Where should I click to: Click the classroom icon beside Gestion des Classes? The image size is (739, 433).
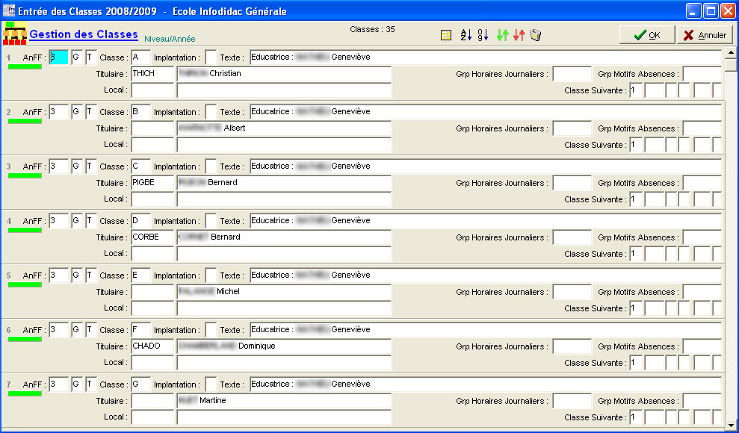pos(15,34)
